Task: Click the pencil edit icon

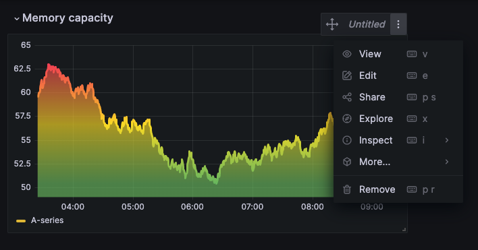Action: (x=347, y=75)
